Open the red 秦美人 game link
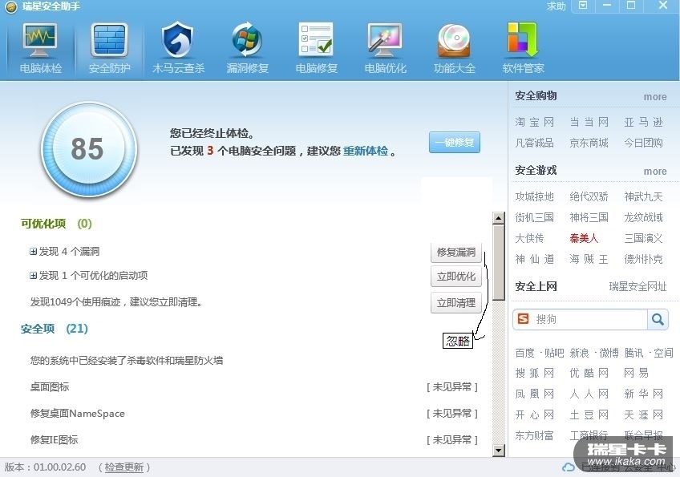Viewport: 680px width, 477px height. point(584,238)
